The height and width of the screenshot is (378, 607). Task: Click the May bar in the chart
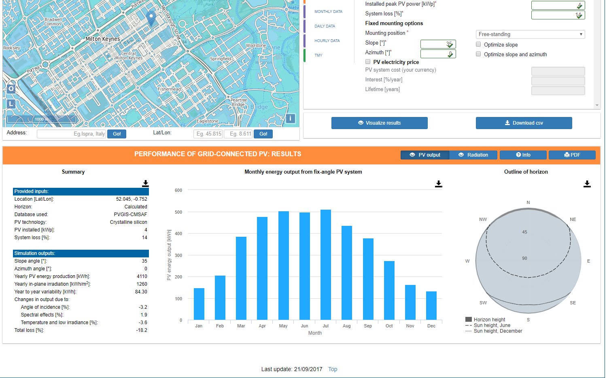click(283, 265)
